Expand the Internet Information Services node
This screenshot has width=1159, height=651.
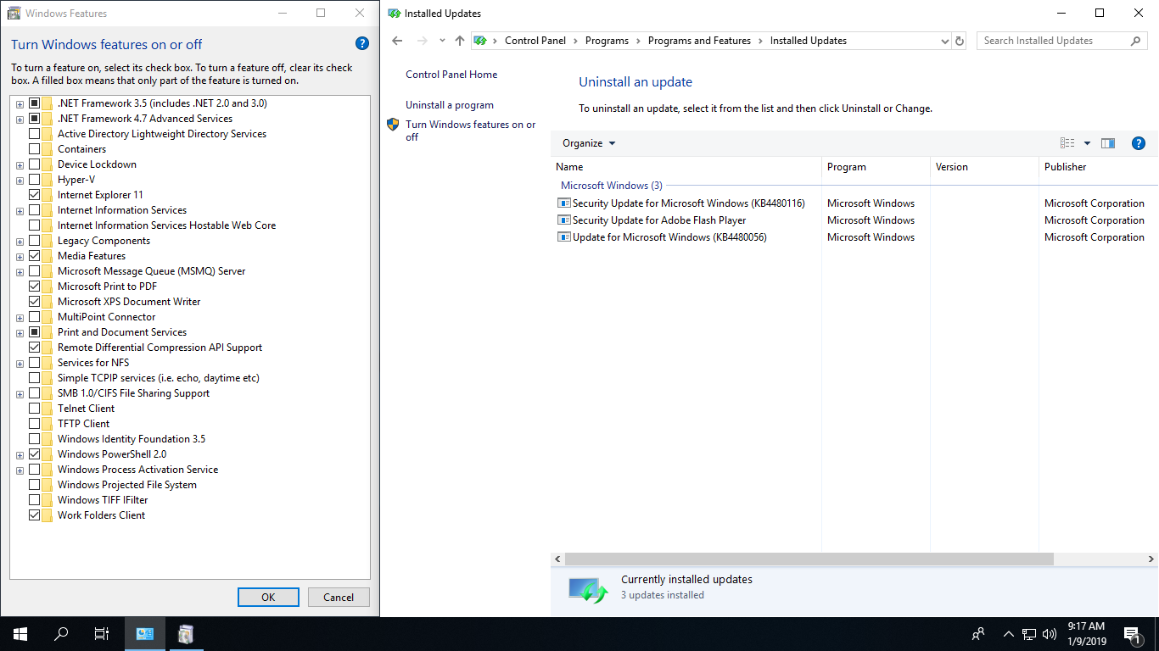click(x=20, y=211)
